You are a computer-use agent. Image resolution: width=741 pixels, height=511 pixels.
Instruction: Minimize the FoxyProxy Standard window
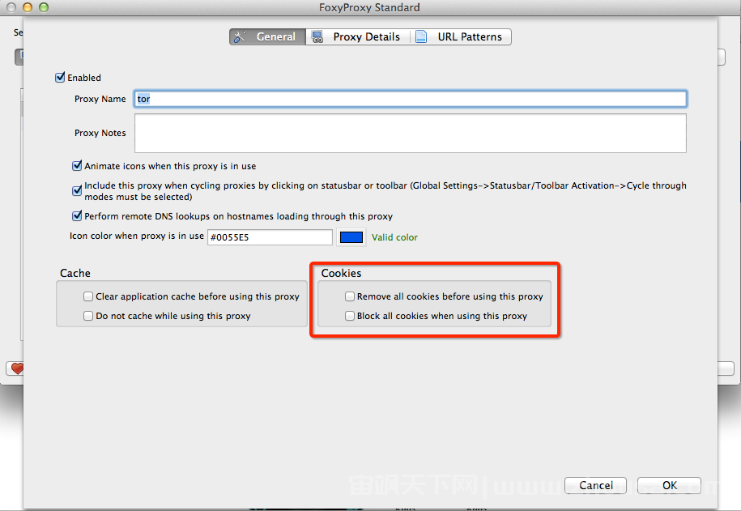click(28, 7)
